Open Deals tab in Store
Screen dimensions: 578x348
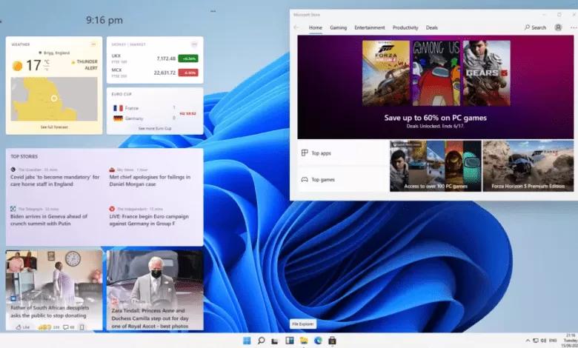point(432,27)
